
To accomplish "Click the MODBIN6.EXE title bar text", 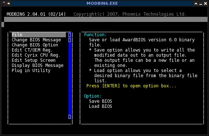I will pyautogui.click(x=102, y=3).
